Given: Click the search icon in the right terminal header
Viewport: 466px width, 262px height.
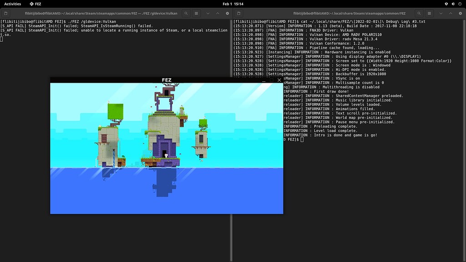Looking at the screenshot, I should click(419, 13).
